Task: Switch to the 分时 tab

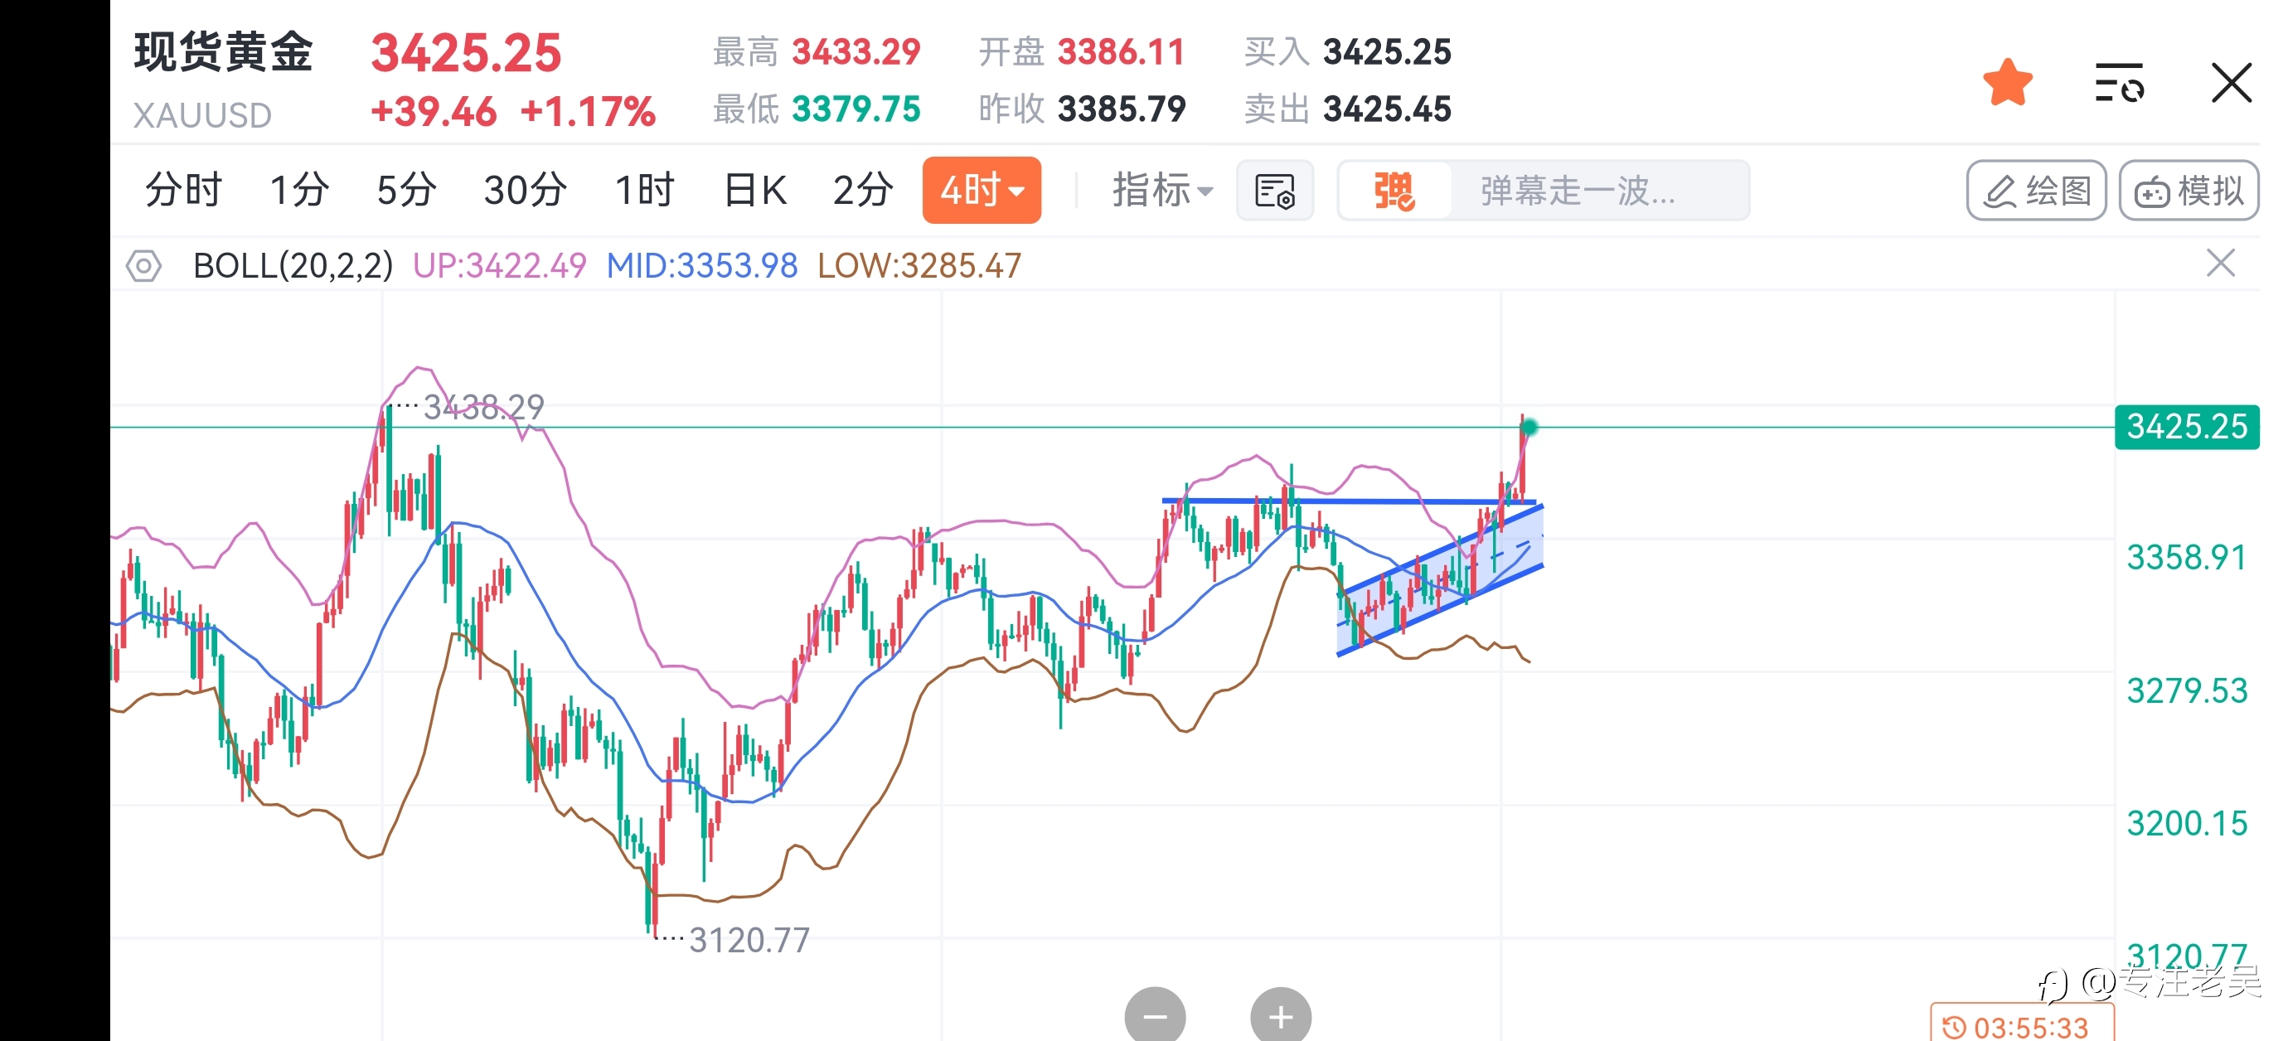Action: point(183,190)
